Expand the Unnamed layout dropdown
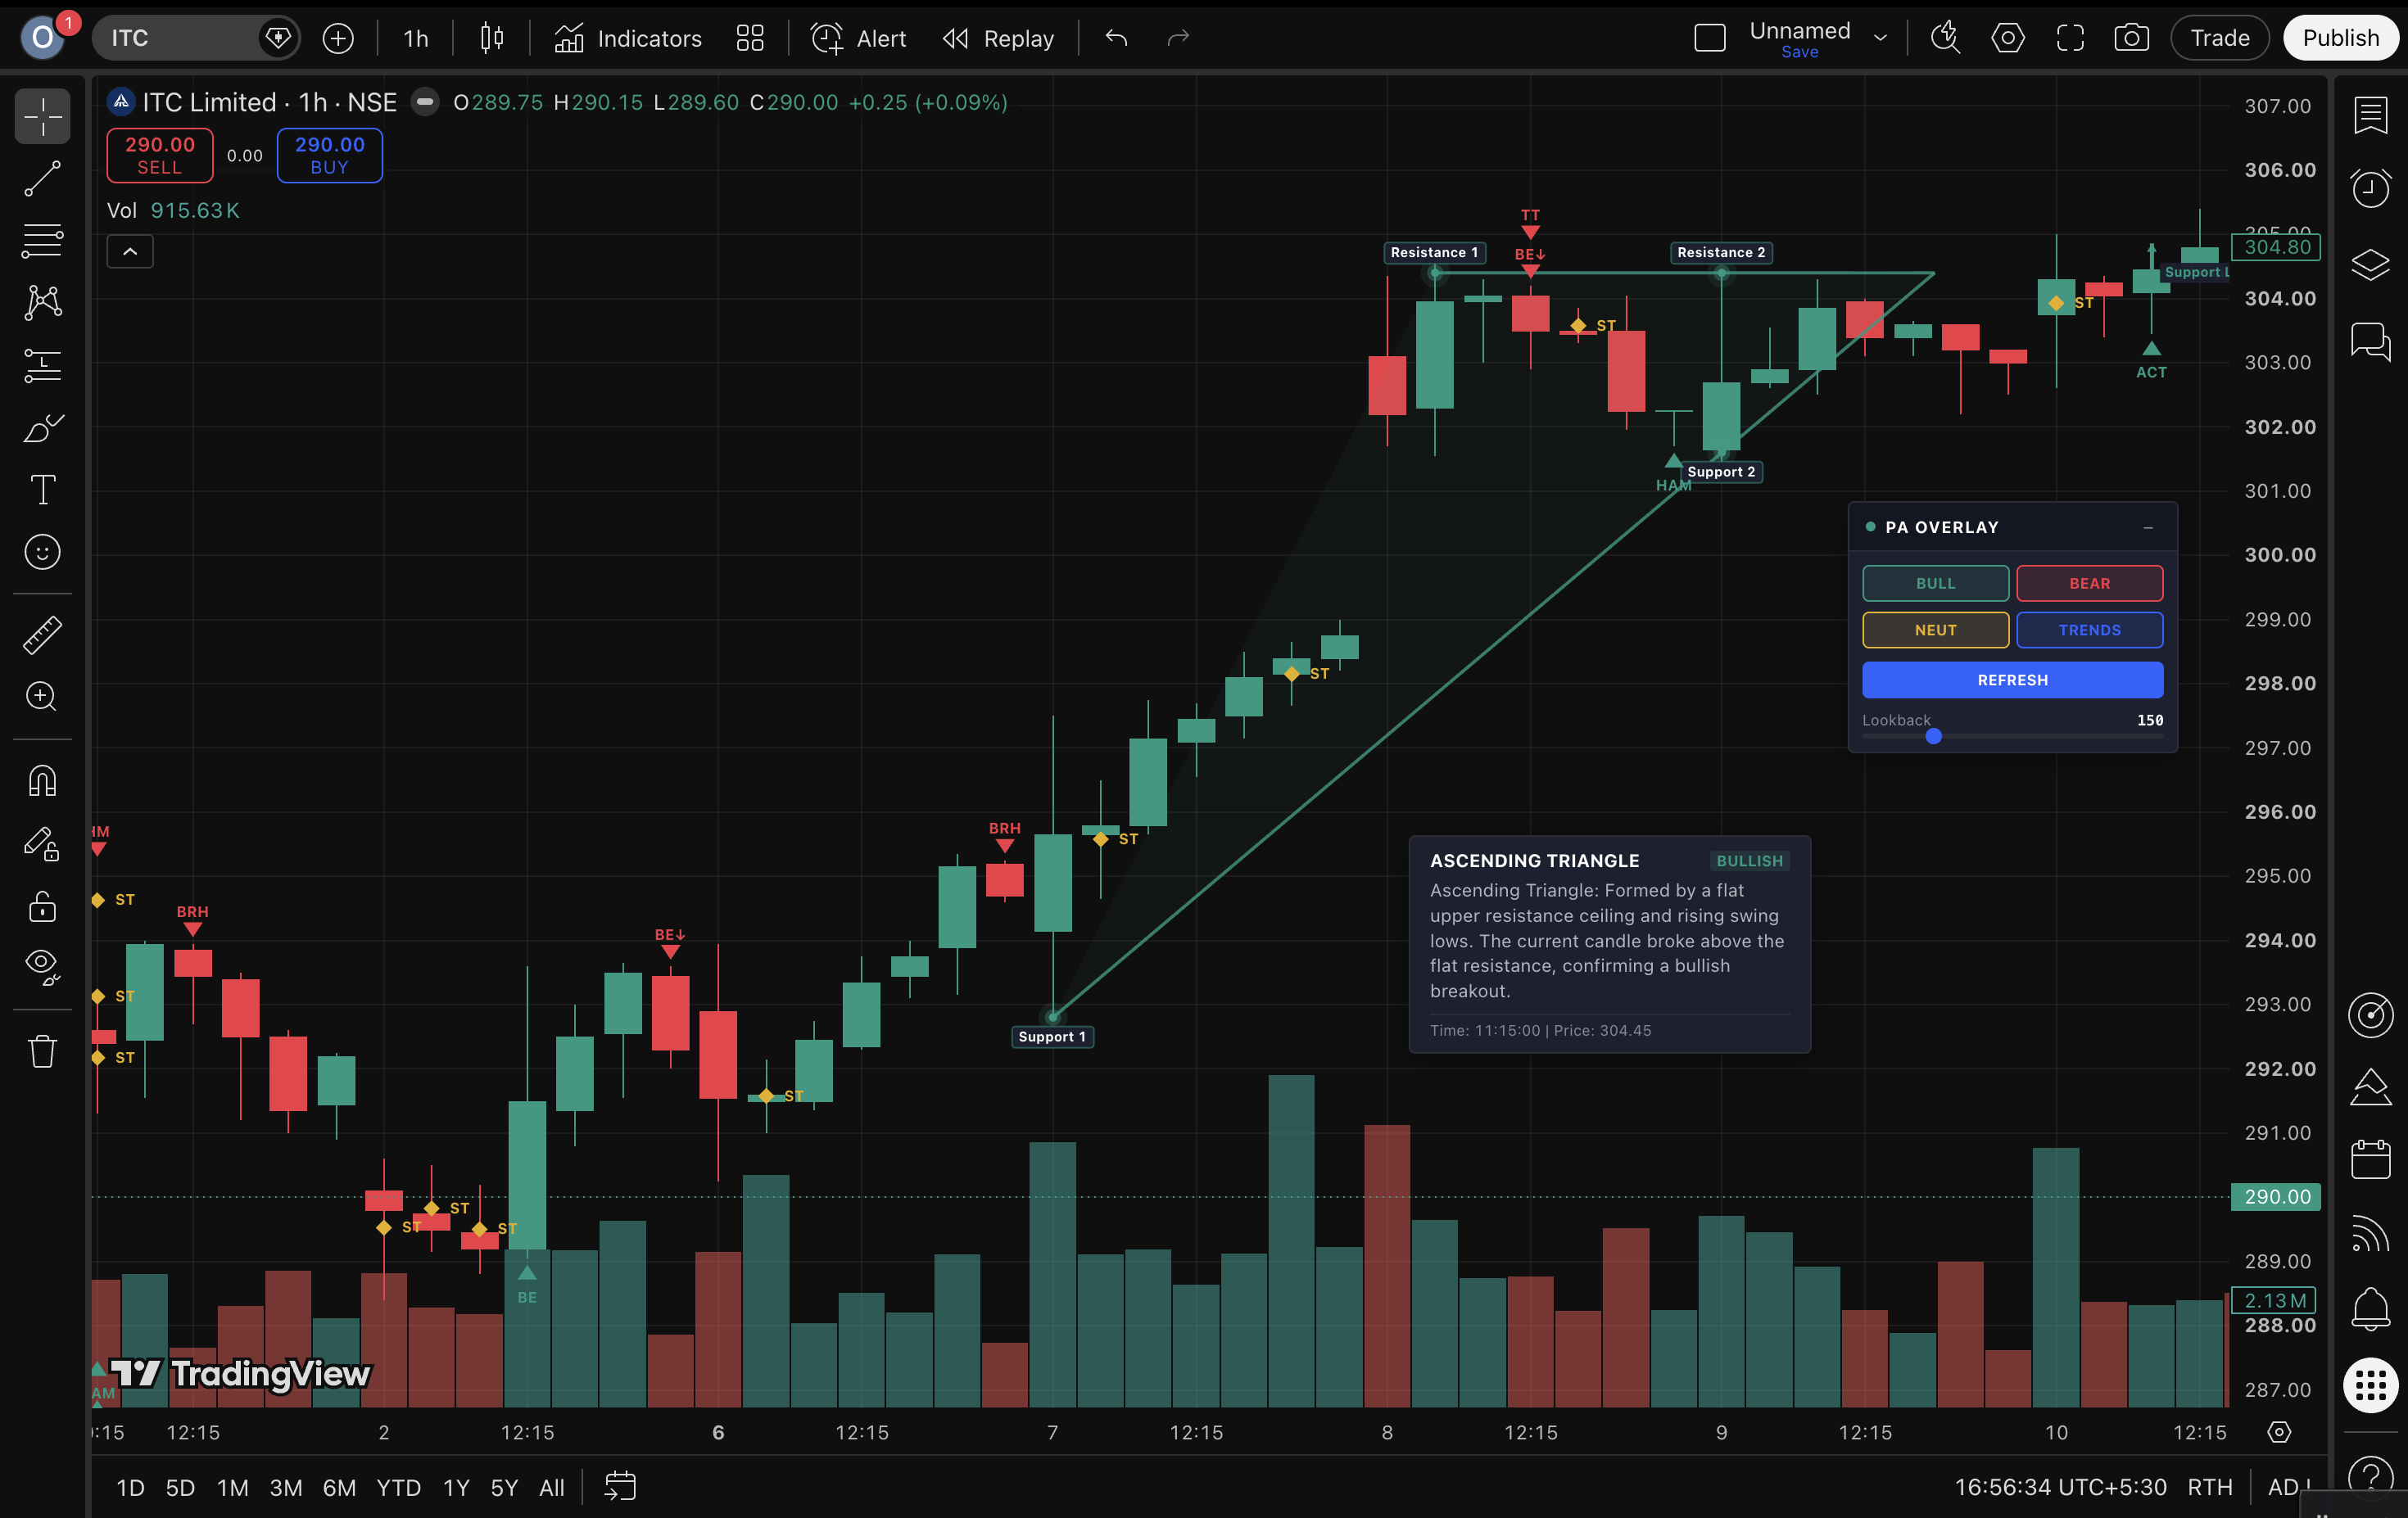 point(1880,38)
